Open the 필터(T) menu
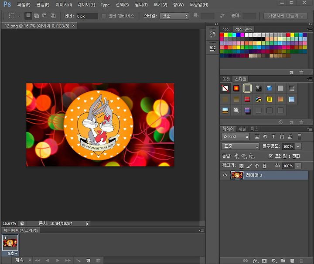Image resolution: width=314 pixels, height=264 pixels. pyautogui.click(x=141, y=5)
